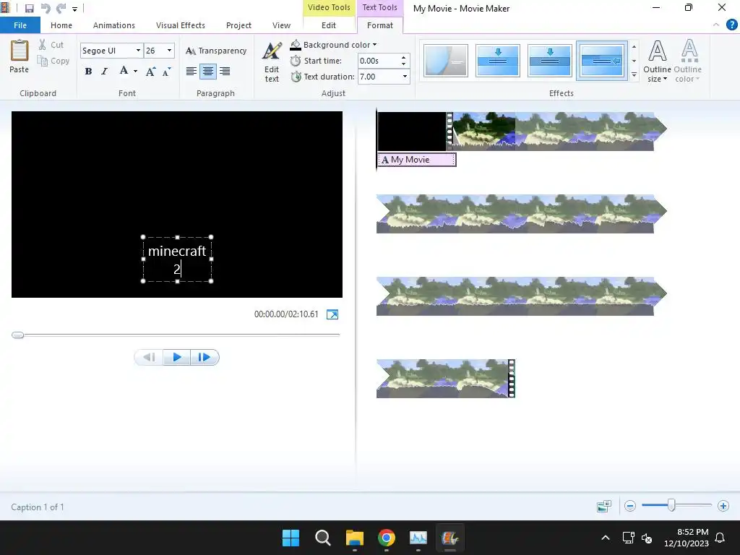
Task: Open the Text duration dropdown
Action: (405, 77)
